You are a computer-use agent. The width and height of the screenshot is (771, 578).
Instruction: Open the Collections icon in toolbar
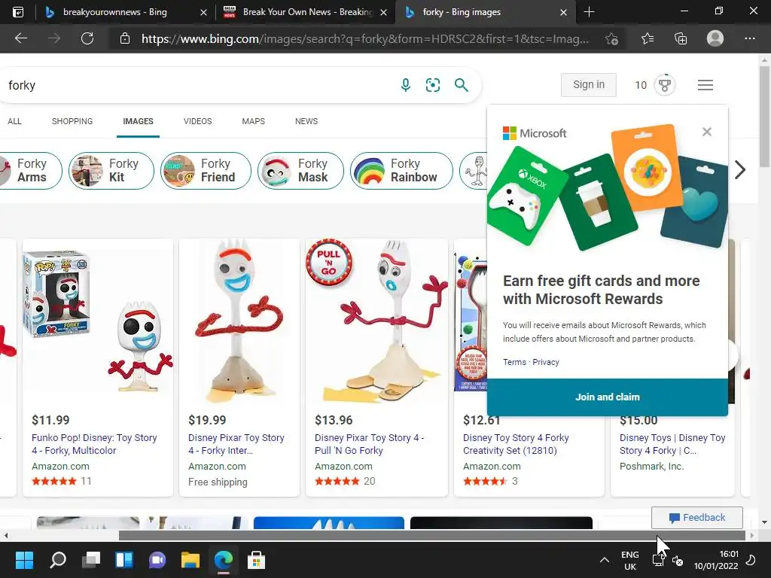click(x=681, y=38)
